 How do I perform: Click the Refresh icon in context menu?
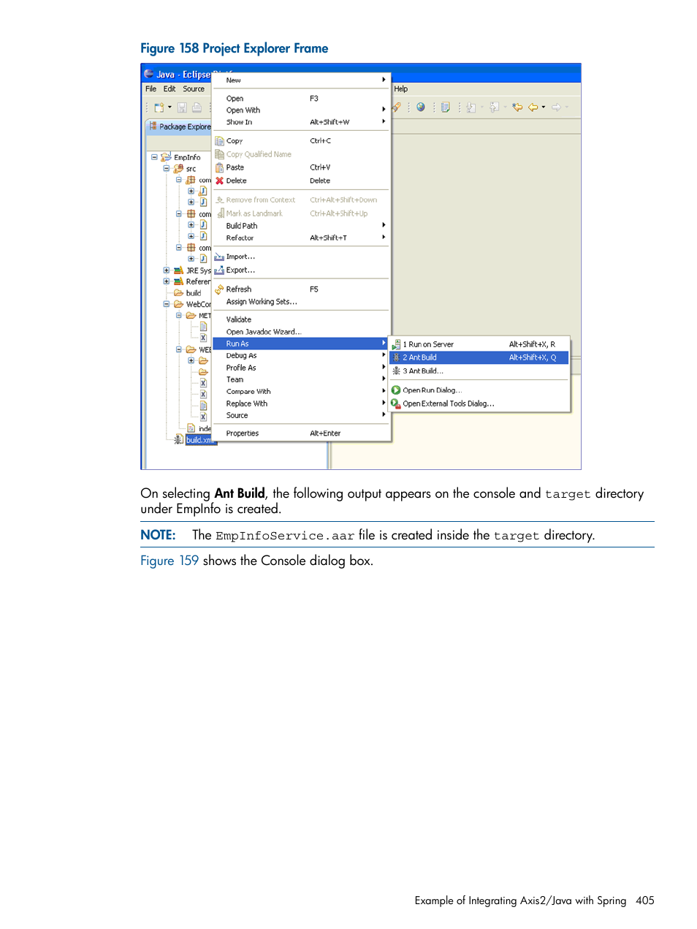[x=219, y=289]
